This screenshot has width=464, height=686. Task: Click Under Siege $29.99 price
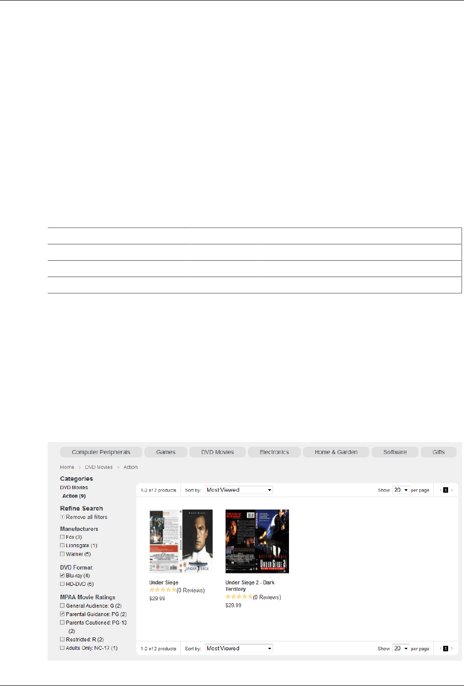pos(157,599)
